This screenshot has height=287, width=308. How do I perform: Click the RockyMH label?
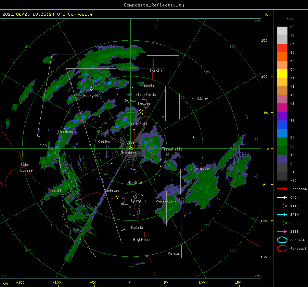[x=90, y=96]
